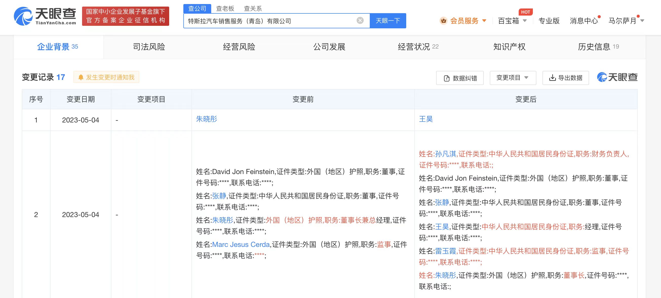The height and width of the screenshot is (298, 661).
Task: Click 王昊 link in row 2 变更后
Action: [442, 227]
